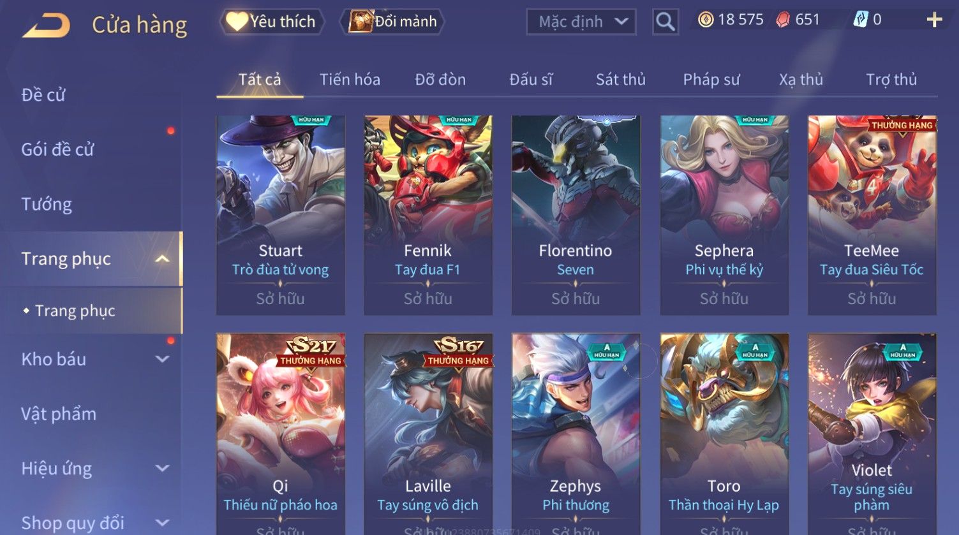The height and width of the screenshot is (535, 959).
Task: Open the Mặc định sort dropdown
Action: [581, 22]
